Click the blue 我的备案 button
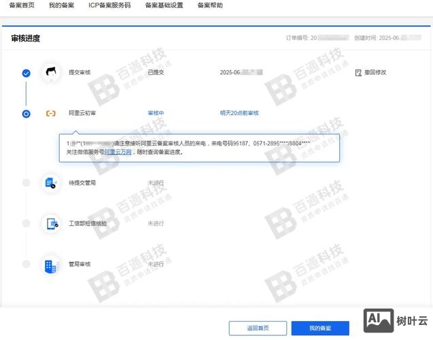This screenshot has height=340, width=433. tap(320, 328)
